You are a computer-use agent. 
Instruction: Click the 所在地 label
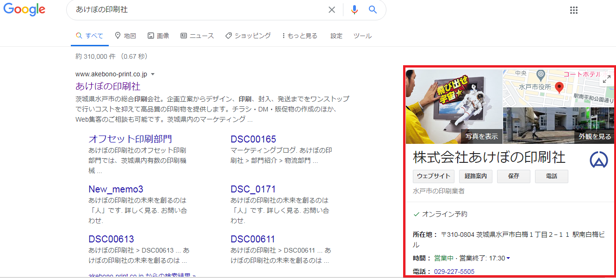coord(425,235)
